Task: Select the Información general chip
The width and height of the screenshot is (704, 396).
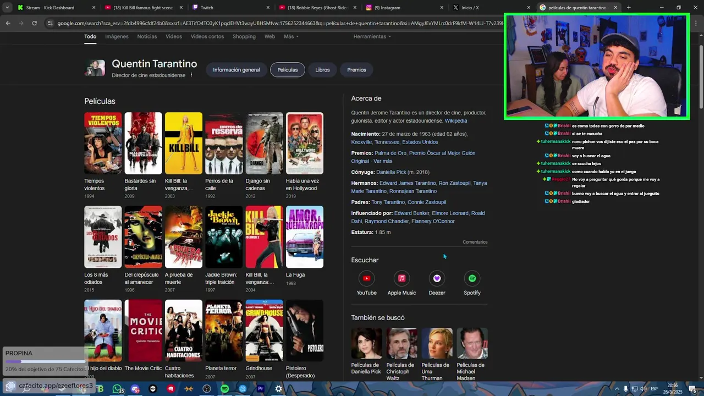Action: pyautogui.click(x=237, y=70)
